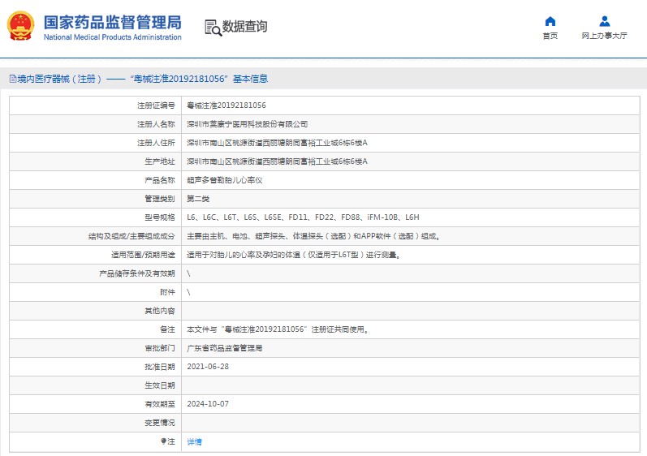Click the 注册证编号 row label

tap(156, 105)
